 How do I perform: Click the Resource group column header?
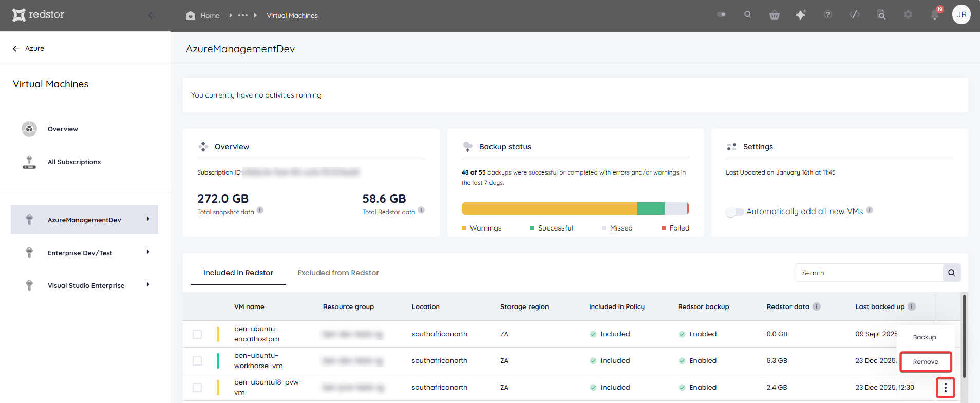tap(348, 307)
